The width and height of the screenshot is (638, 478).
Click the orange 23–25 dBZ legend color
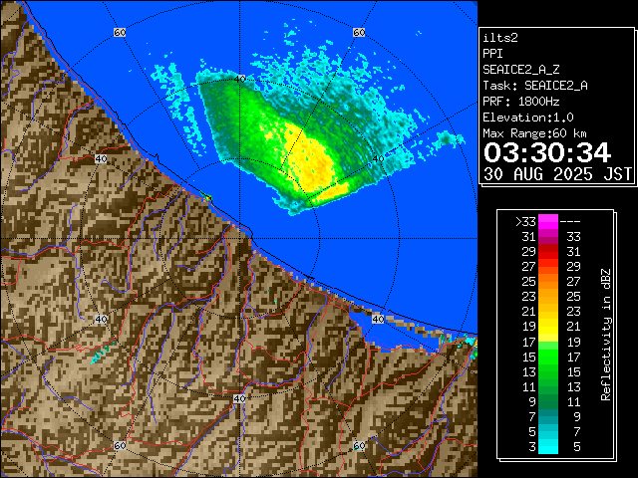pos(547,296)
